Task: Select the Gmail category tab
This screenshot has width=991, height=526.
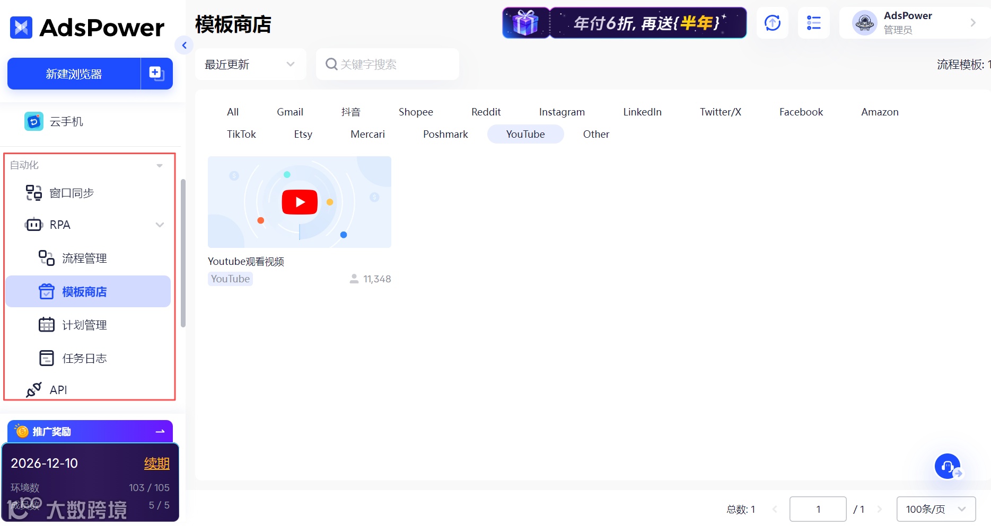Action: click(290, 112)
